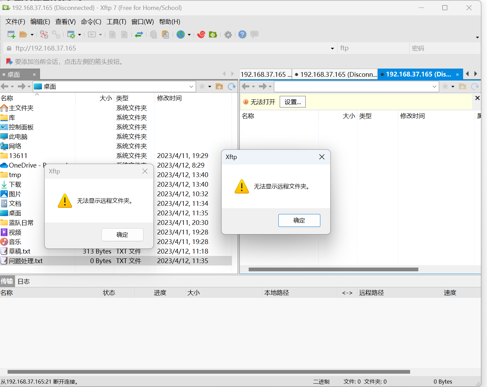Screen dimensions: 487x387
Task: Switch to the 日志 tab
Action: pyautogui.click(x=24, y=282)
